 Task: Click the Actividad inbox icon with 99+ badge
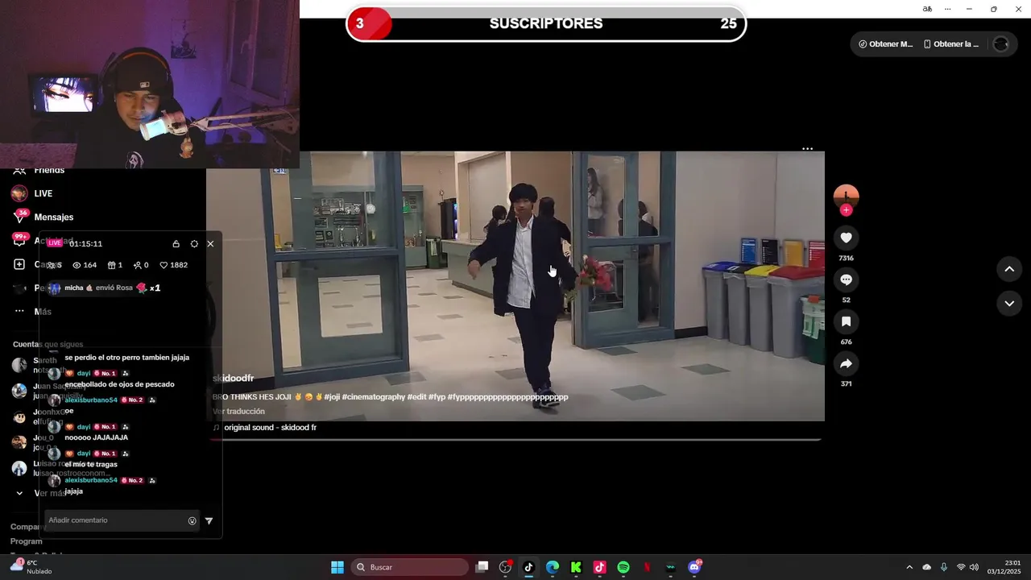click(x=19, y=240)
